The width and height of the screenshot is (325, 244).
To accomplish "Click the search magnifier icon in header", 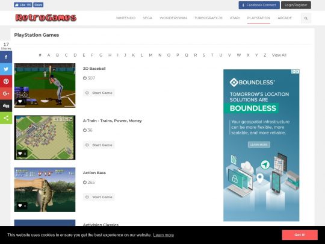I will (306, 18).
